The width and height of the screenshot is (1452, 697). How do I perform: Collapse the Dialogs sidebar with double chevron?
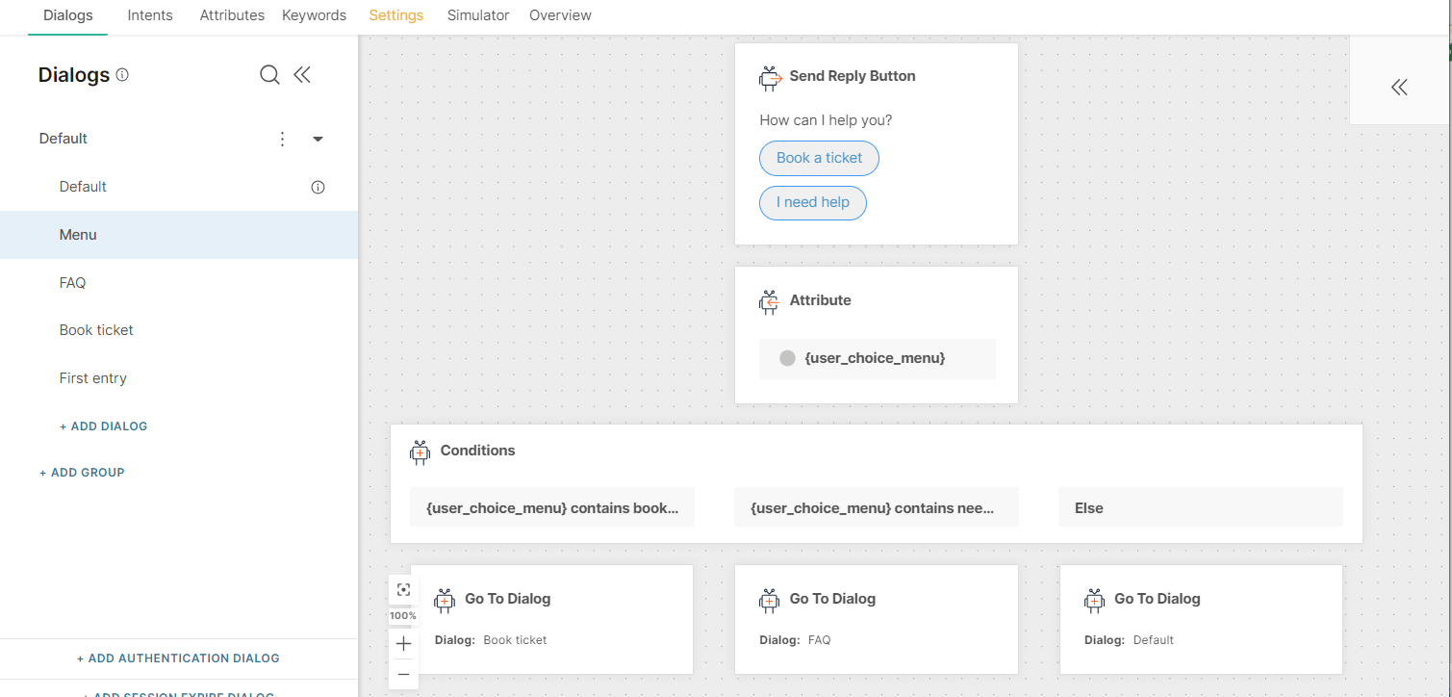tap(302, 75)
